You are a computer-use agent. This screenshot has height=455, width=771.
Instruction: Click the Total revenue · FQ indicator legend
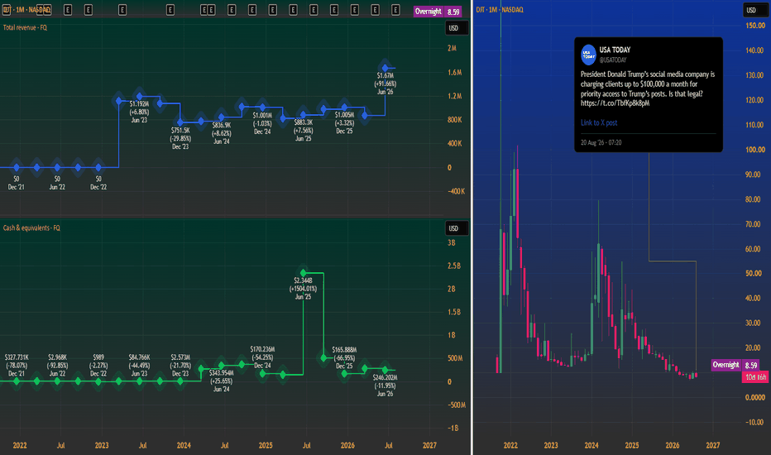[25, 27]
